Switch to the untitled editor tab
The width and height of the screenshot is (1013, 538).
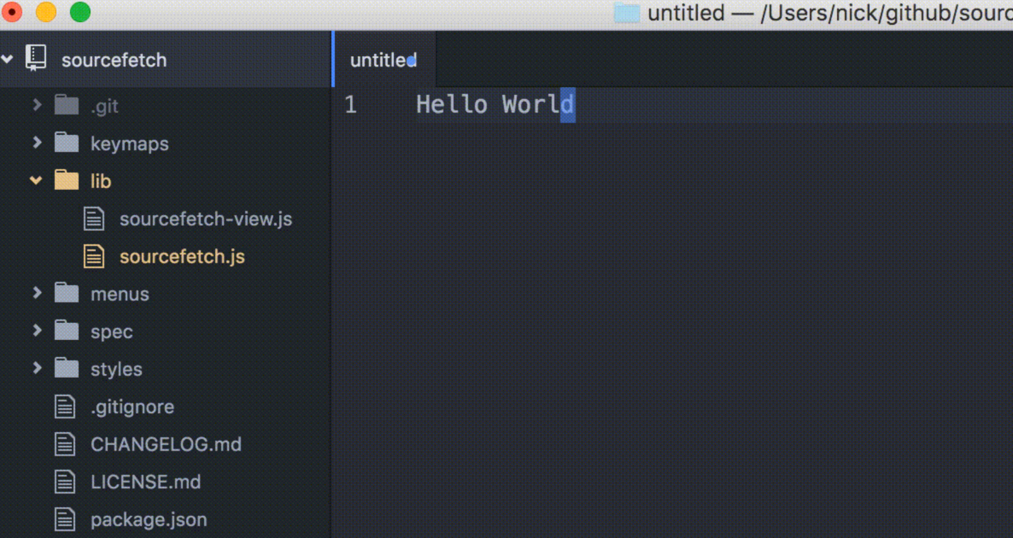(384, 59)
